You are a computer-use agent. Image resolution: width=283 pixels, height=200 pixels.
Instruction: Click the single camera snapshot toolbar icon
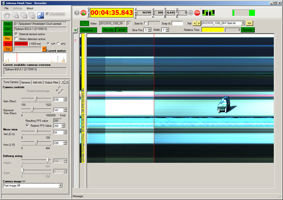15,15
